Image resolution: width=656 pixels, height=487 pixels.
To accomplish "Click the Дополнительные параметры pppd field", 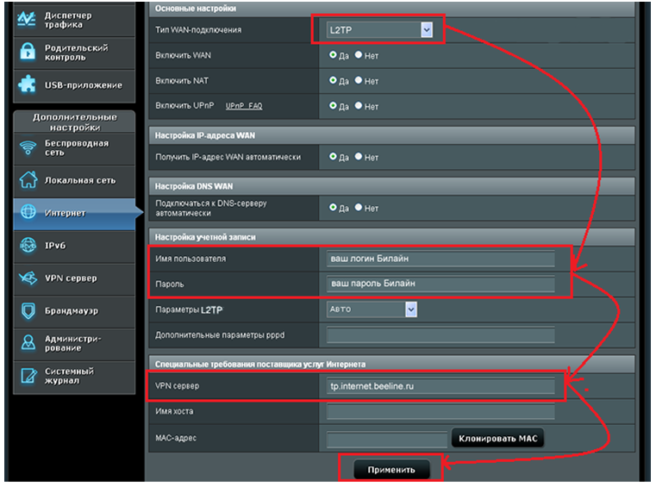I will [440, 335].
